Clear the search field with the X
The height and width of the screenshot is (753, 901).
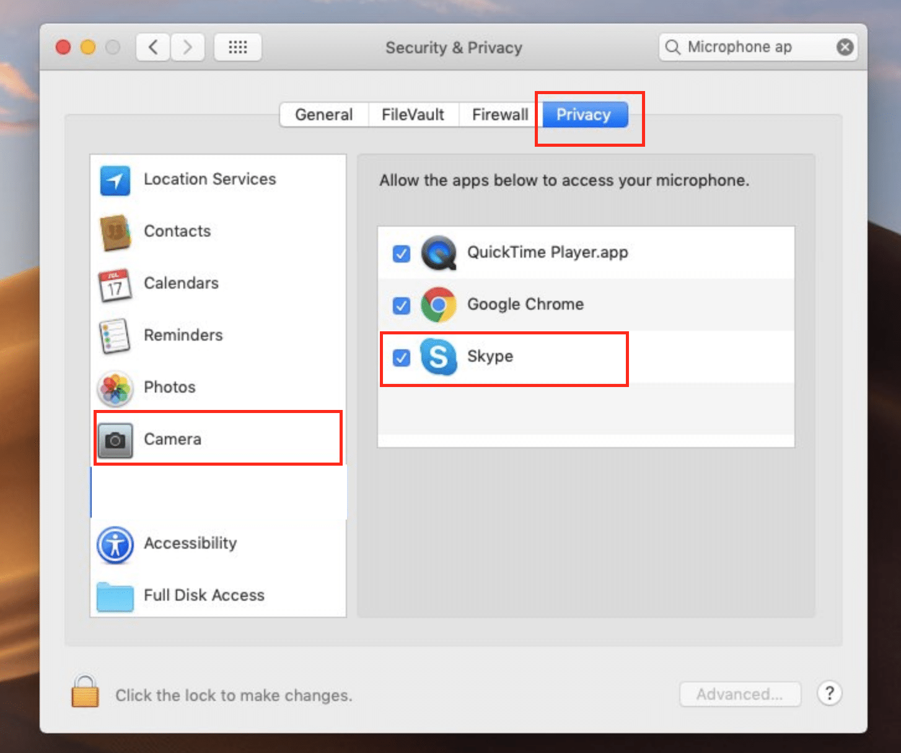coord(845,46)
